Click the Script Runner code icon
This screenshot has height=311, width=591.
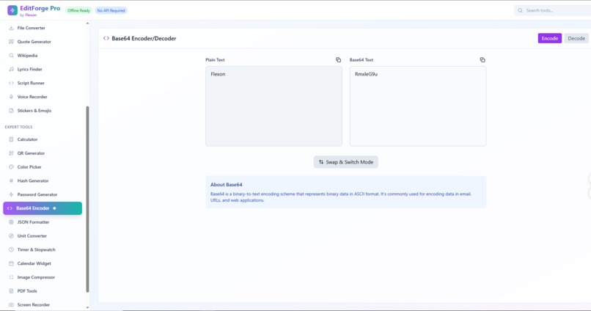click(11, 83)
